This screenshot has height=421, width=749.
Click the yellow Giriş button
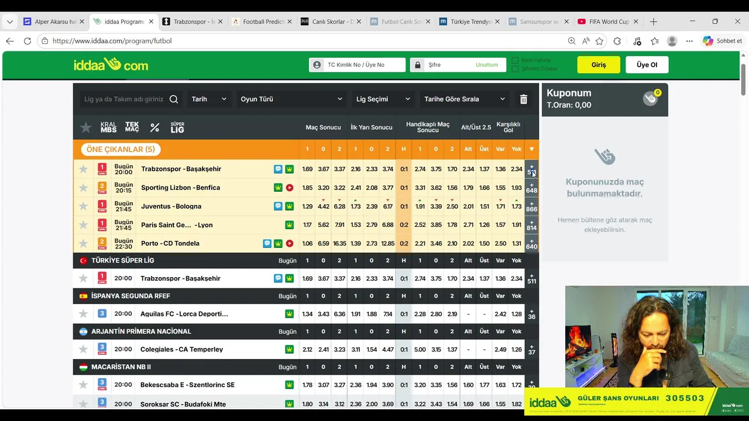point(599,65)
